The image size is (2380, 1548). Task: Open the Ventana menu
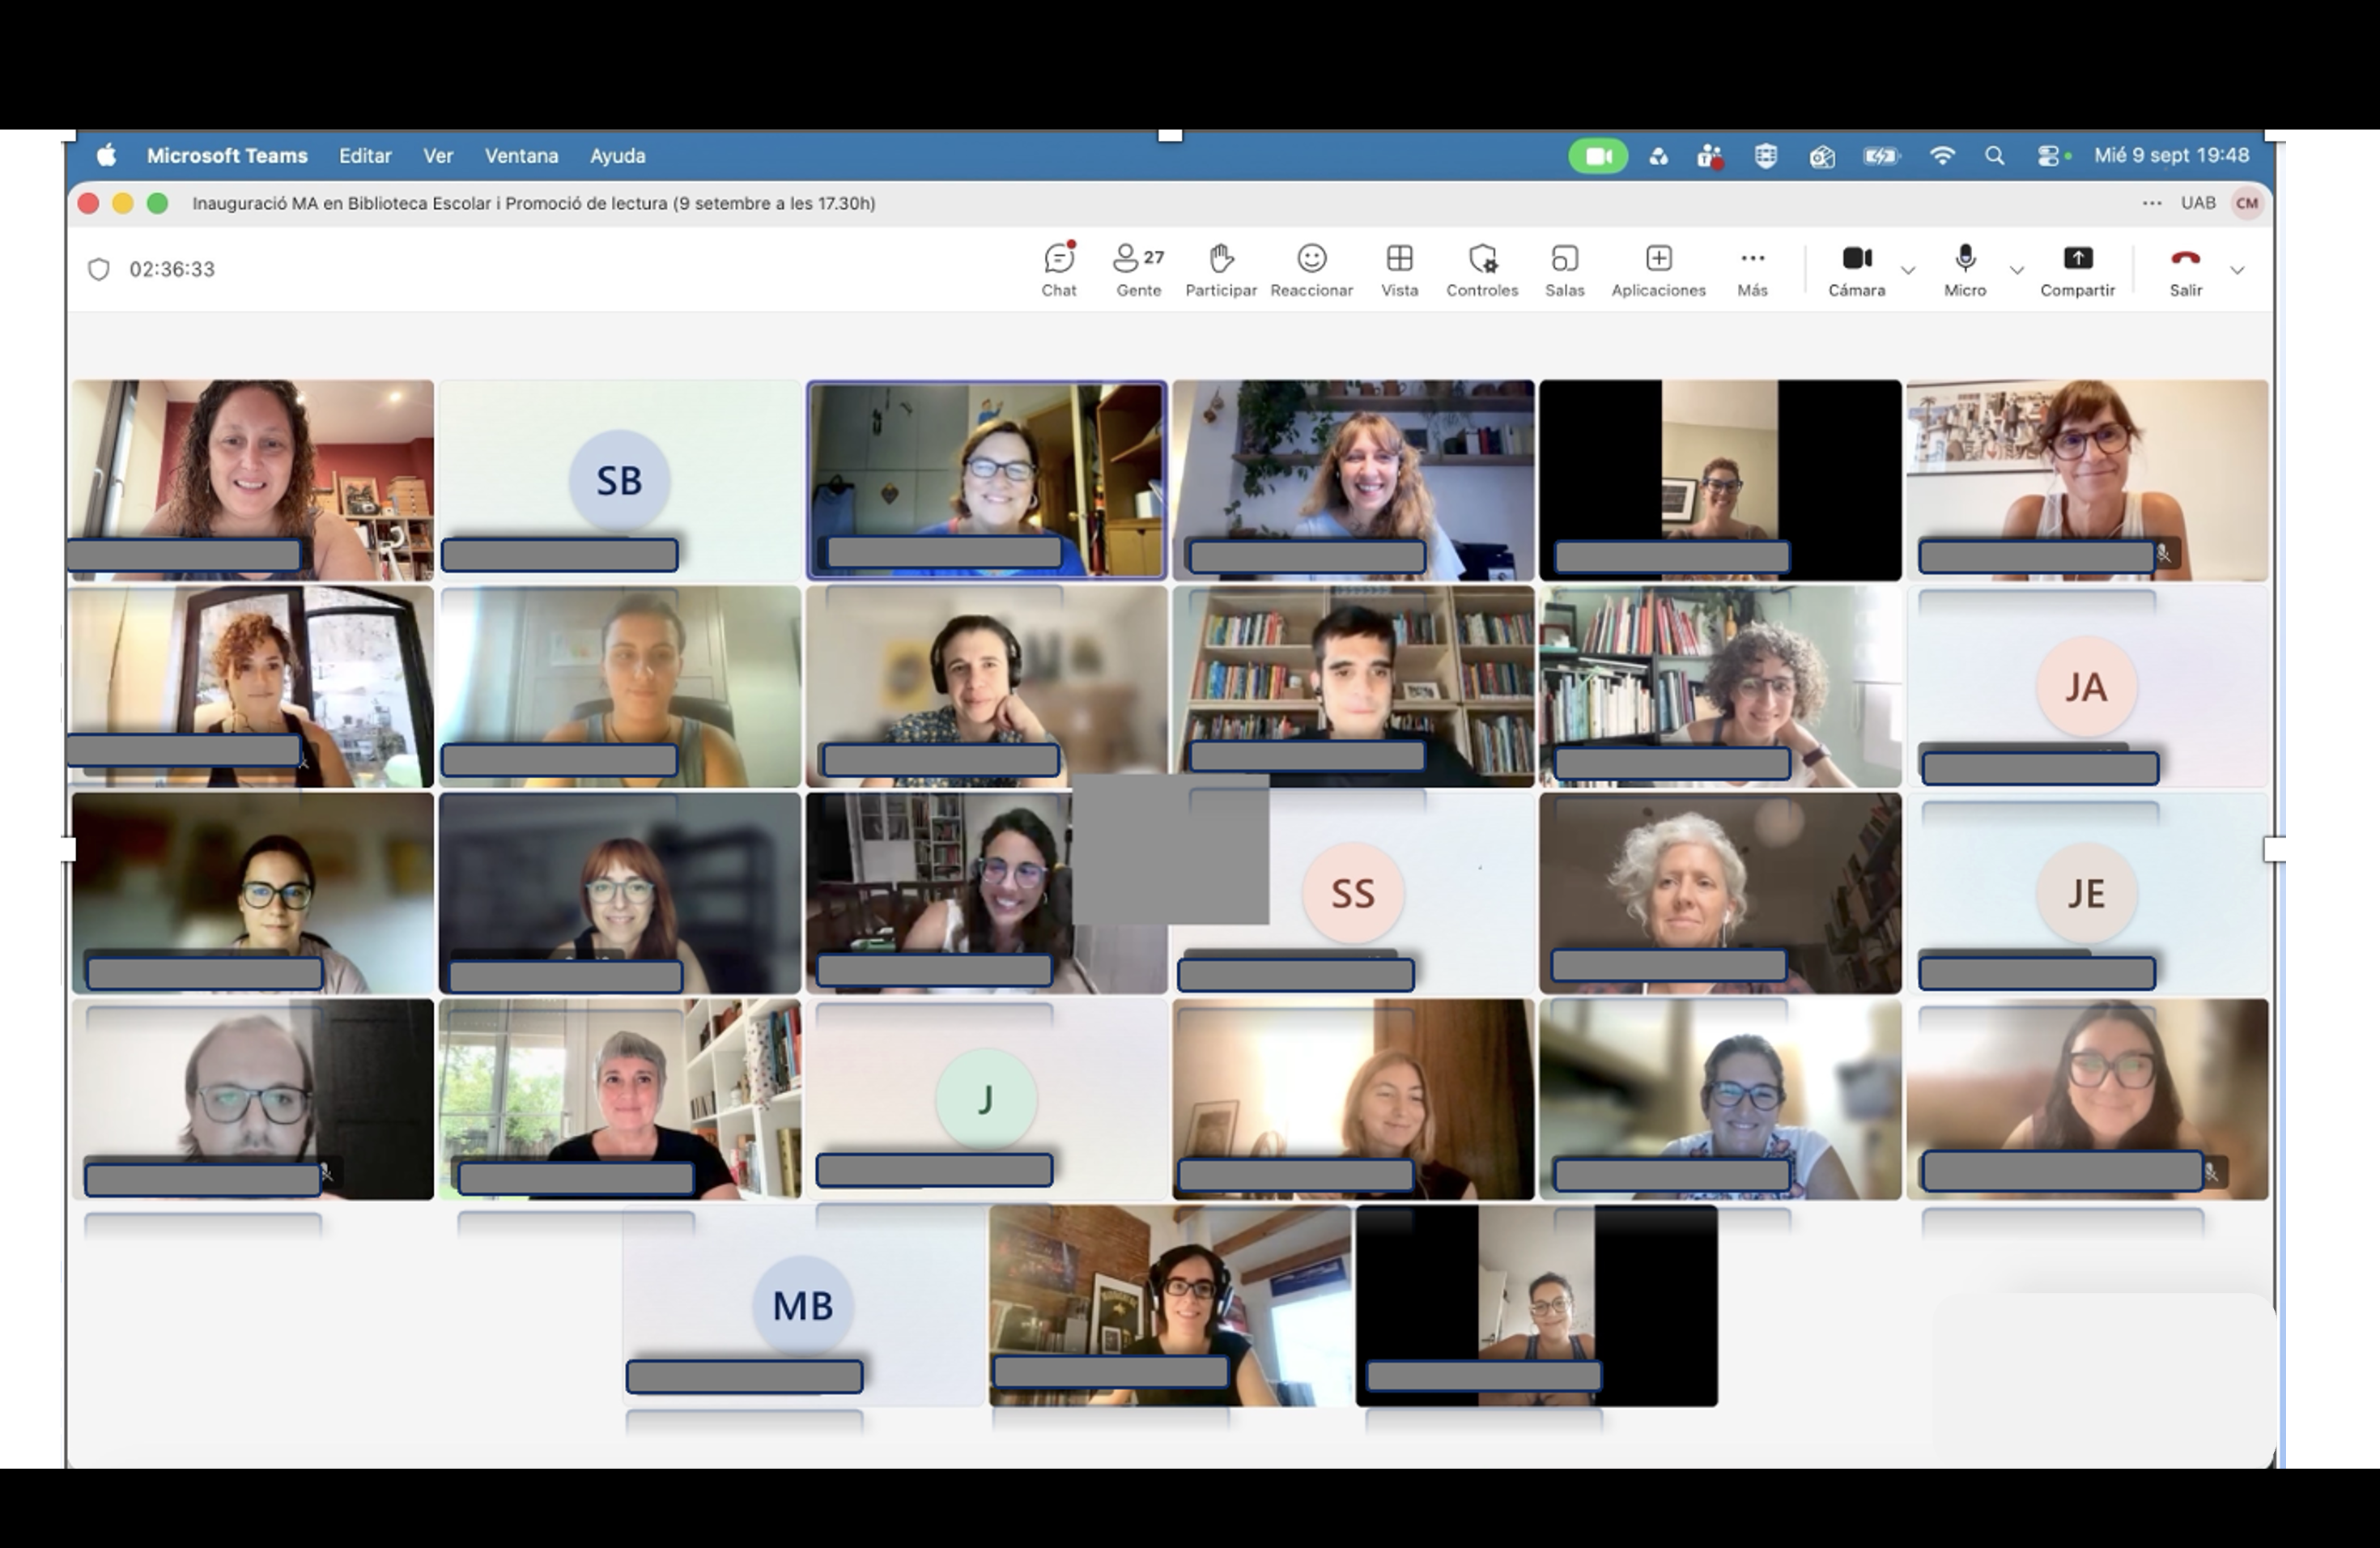(x=521, y=156)
